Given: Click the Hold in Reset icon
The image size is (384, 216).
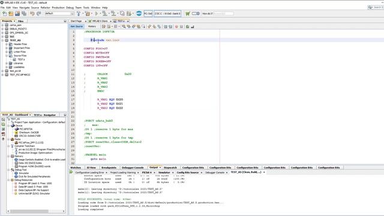Looking at the screenshot, I should tap(122, 13).
